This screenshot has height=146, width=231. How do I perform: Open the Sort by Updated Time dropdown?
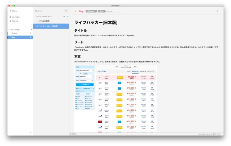pyautogui.click(x=47, y=16)
